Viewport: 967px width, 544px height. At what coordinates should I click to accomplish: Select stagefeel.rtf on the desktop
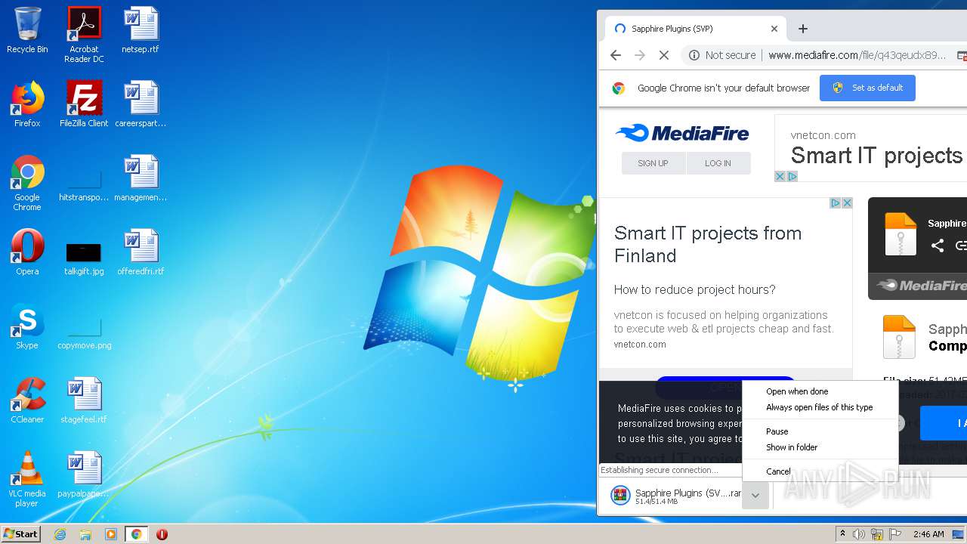coord(84,400)
